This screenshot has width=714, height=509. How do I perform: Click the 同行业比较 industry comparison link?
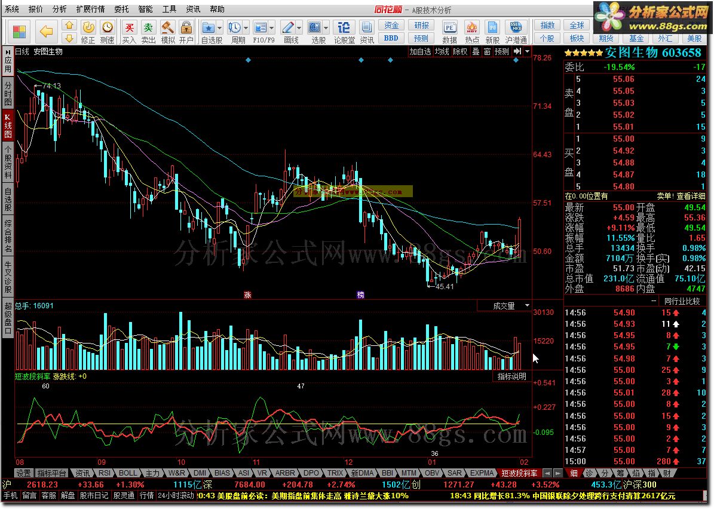tap(682, 301)
